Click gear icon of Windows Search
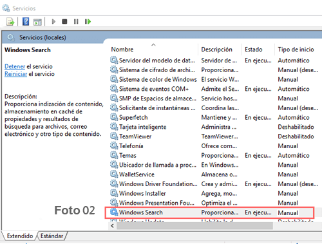The width and height of the screenshot is (322, 244). 114,212
